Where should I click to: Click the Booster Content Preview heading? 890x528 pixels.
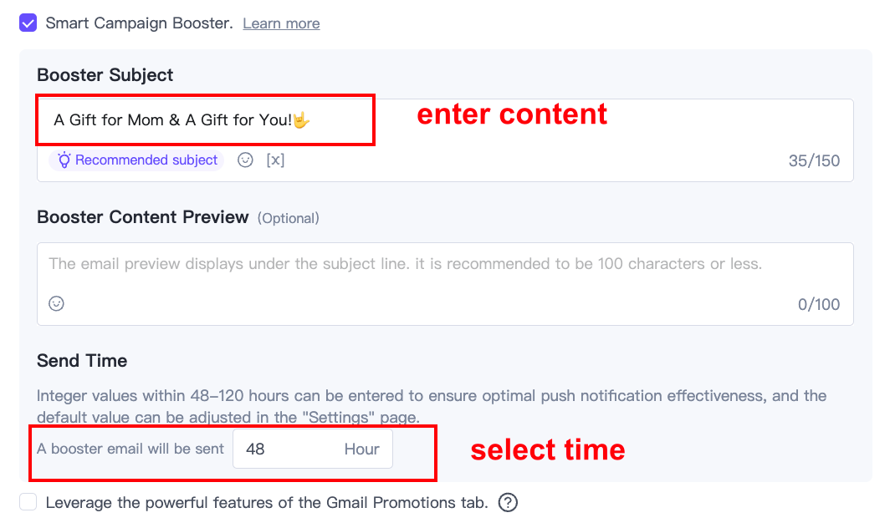[143, 217]
